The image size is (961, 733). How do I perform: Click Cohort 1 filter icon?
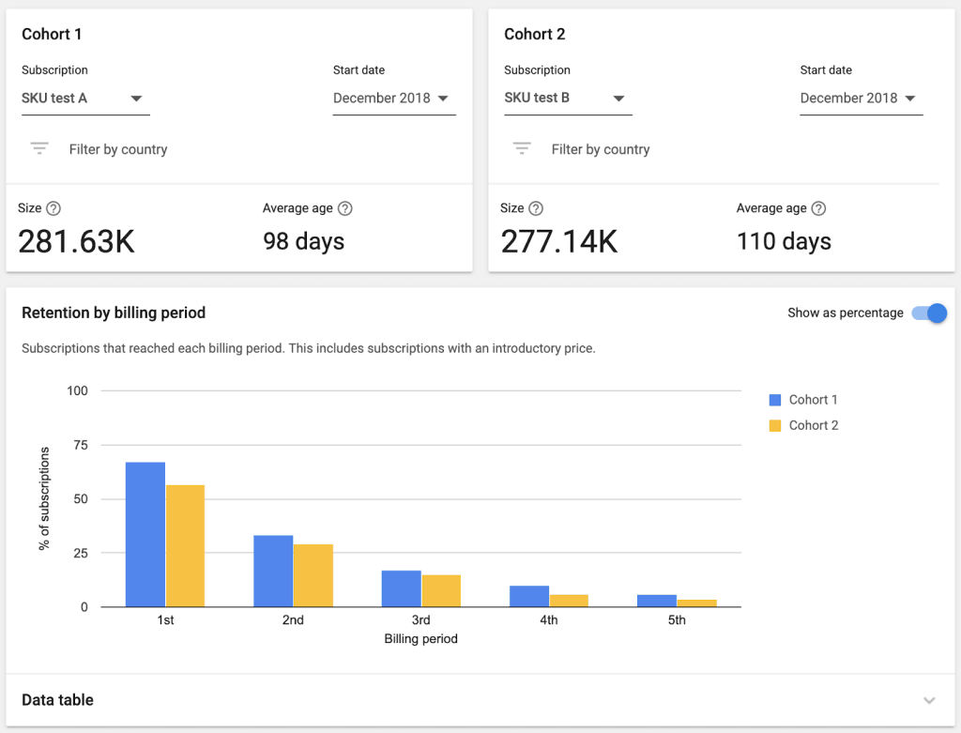click(39, 148)
